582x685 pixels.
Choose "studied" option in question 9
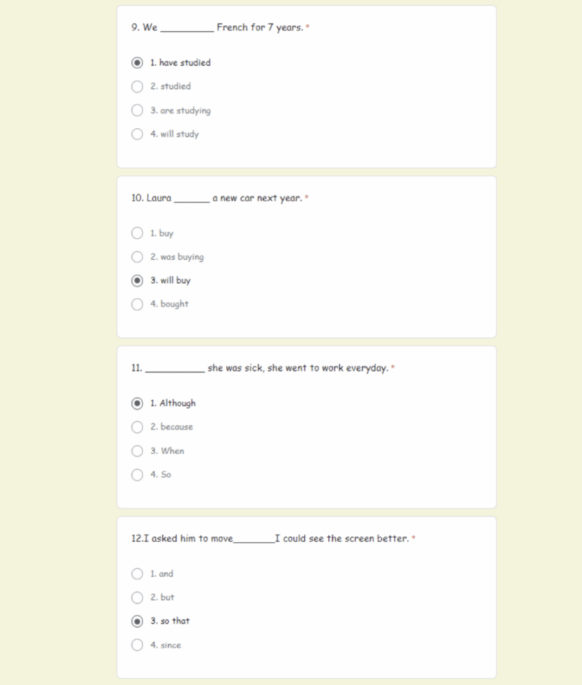click(137, 86)
